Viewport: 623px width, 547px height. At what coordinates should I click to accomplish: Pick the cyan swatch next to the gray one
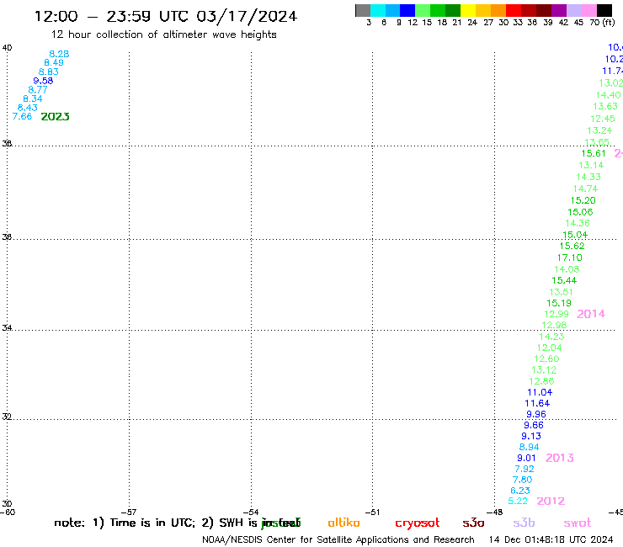pos(378,10)
